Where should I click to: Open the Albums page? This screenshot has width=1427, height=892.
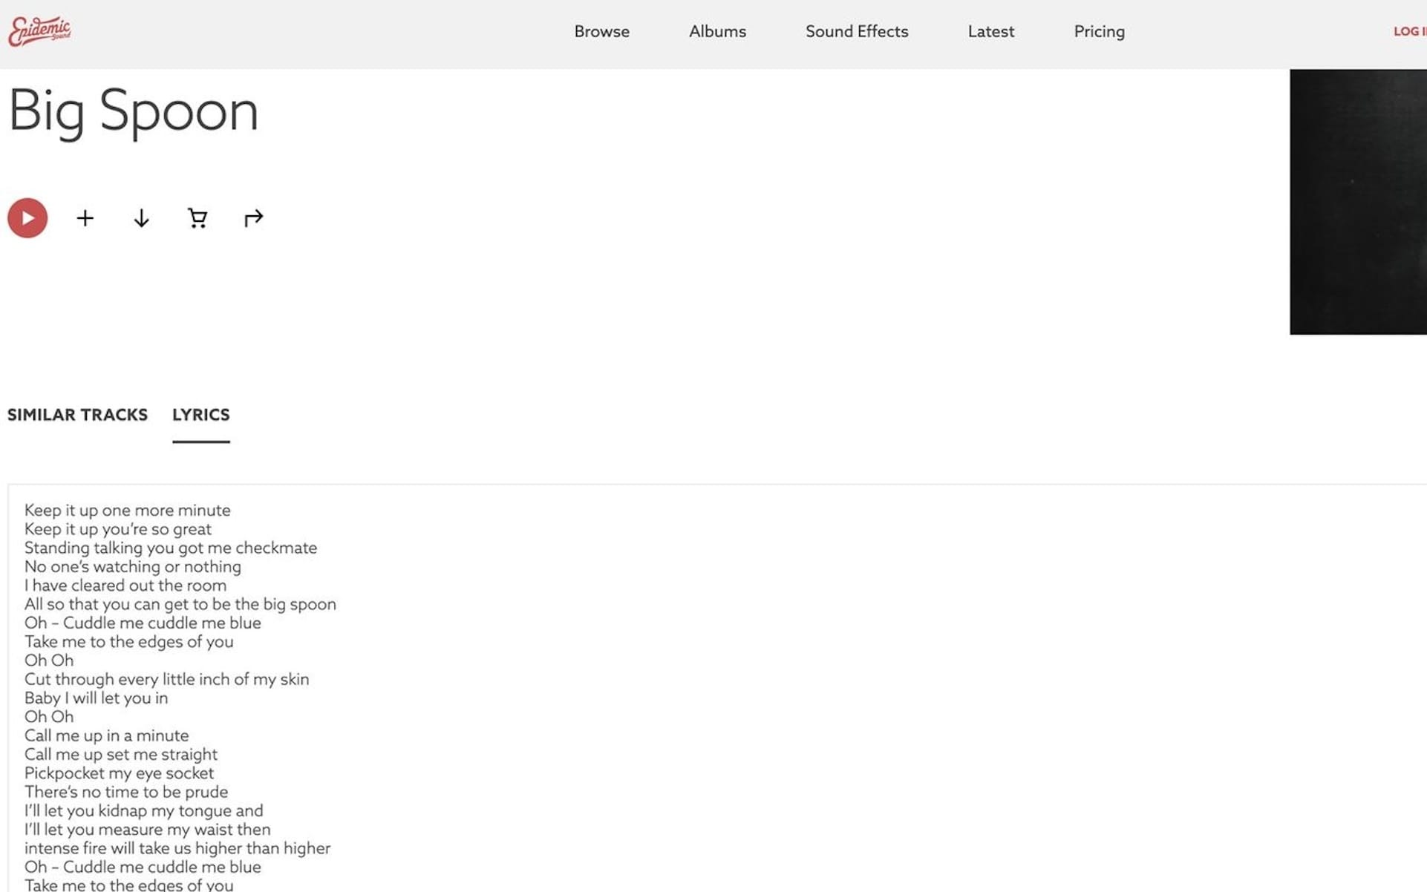(717, 32)
